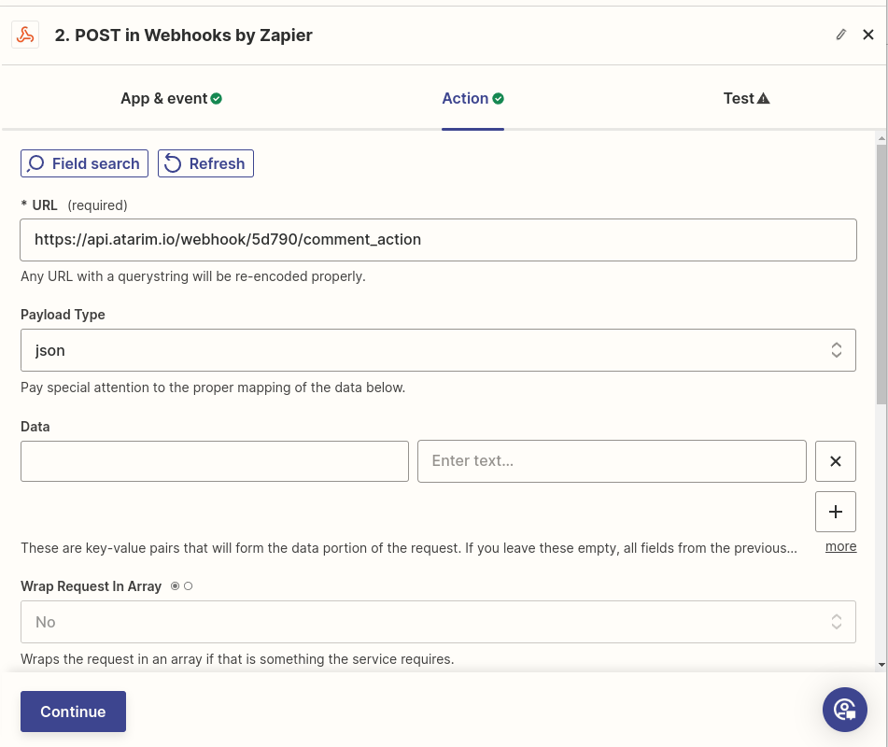Refresh the action fields
The image size is (888, 747).
coord(205,163)
